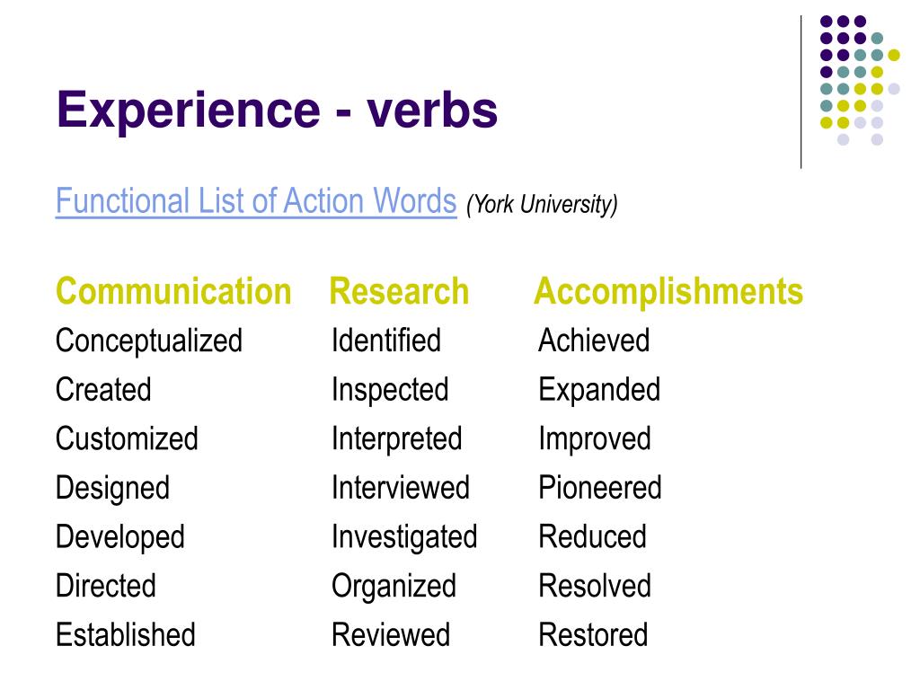Click the Experience - verbs slide title

[277, 110]
